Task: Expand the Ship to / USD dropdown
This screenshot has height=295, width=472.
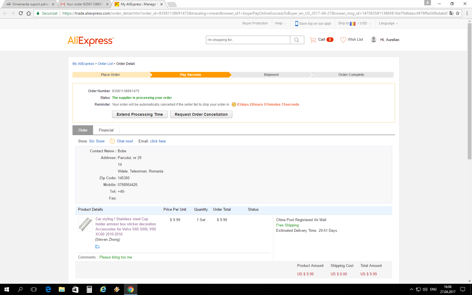Action: tap(355, 23)
